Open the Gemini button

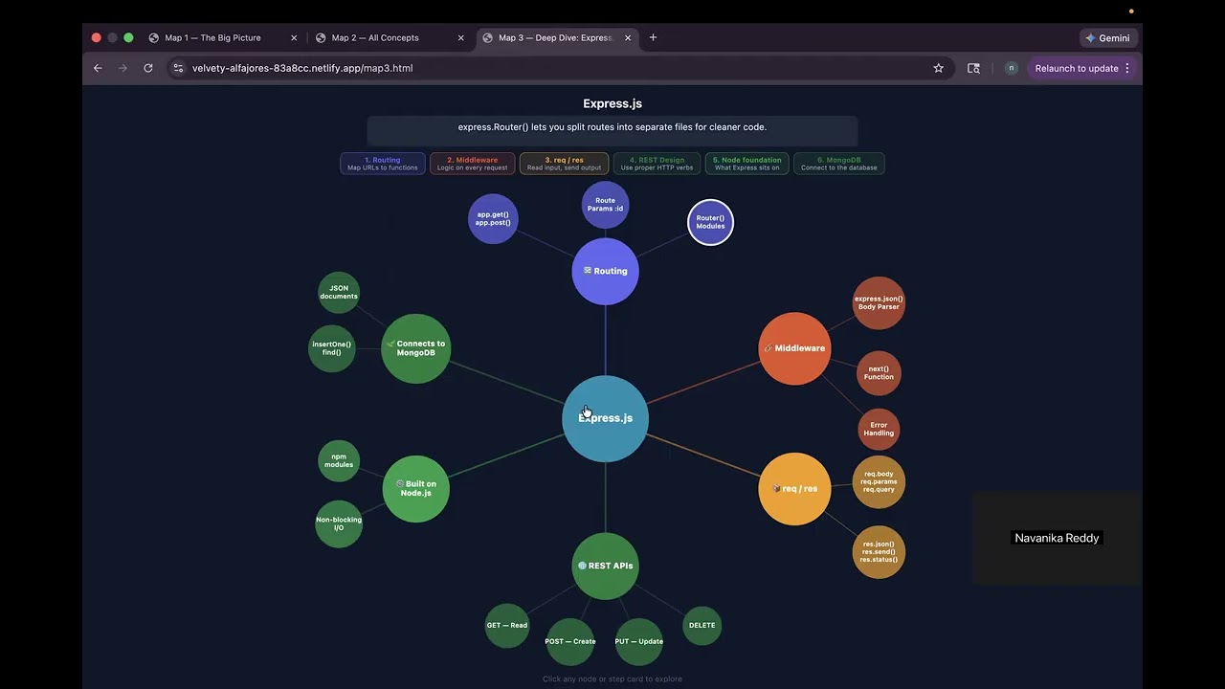(x=1107, y=38)
